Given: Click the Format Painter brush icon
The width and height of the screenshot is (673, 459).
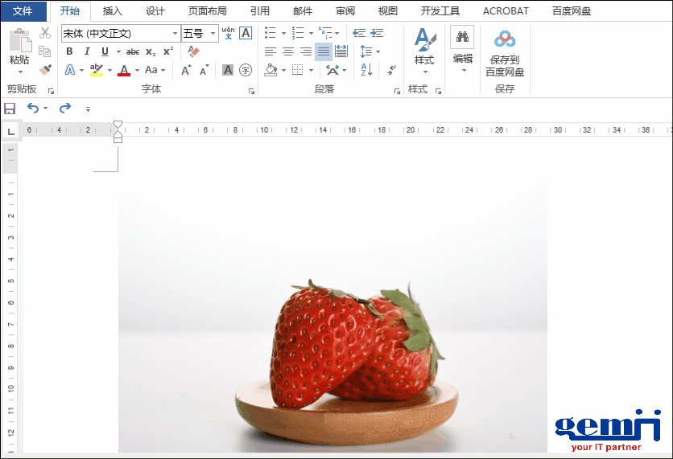Looking at the screenshot, I should coord(45,70).
